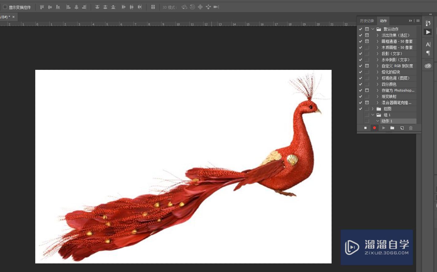Click the align bottom edges icon
The image size is (437, 272).
(x=58, y=7)
